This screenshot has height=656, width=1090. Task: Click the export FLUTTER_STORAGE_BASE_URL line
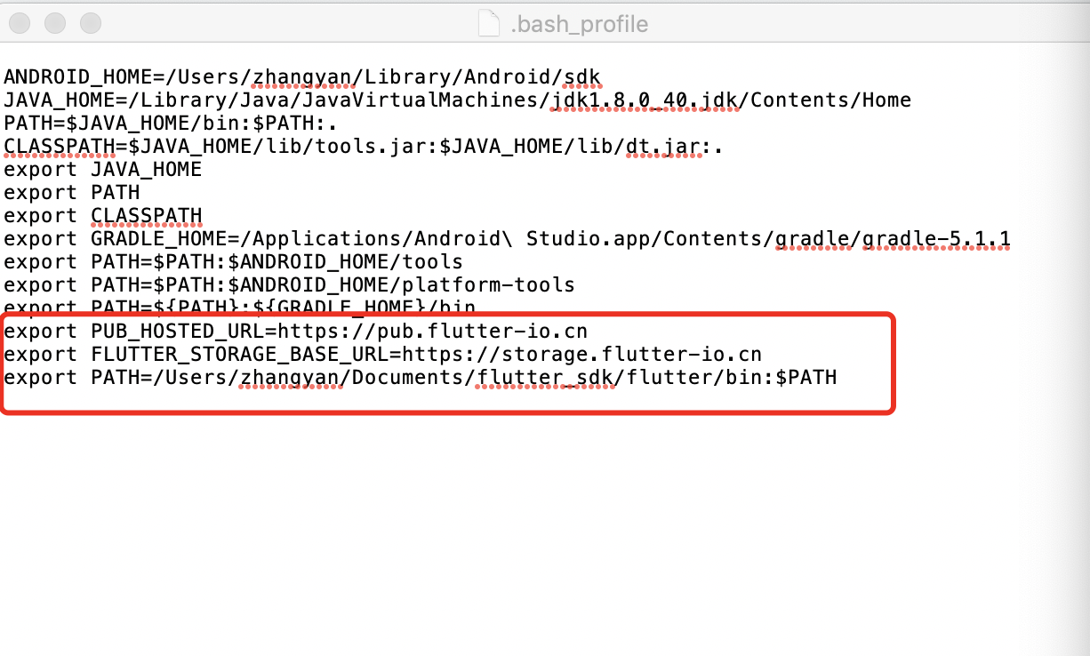tap(382, 355)
